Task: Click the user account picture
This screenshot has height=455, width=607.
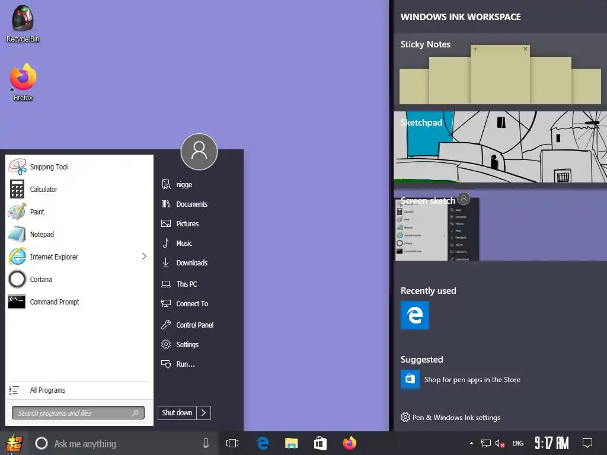Action: click(199, 152)
